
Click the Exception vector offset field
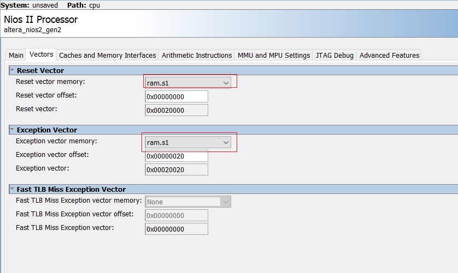point(177,156)
